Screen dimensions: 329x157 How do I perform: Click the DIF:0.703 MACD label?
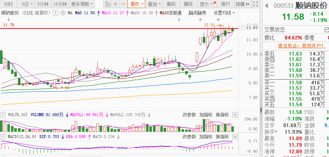pyautogui.click(x=50, y=137)
